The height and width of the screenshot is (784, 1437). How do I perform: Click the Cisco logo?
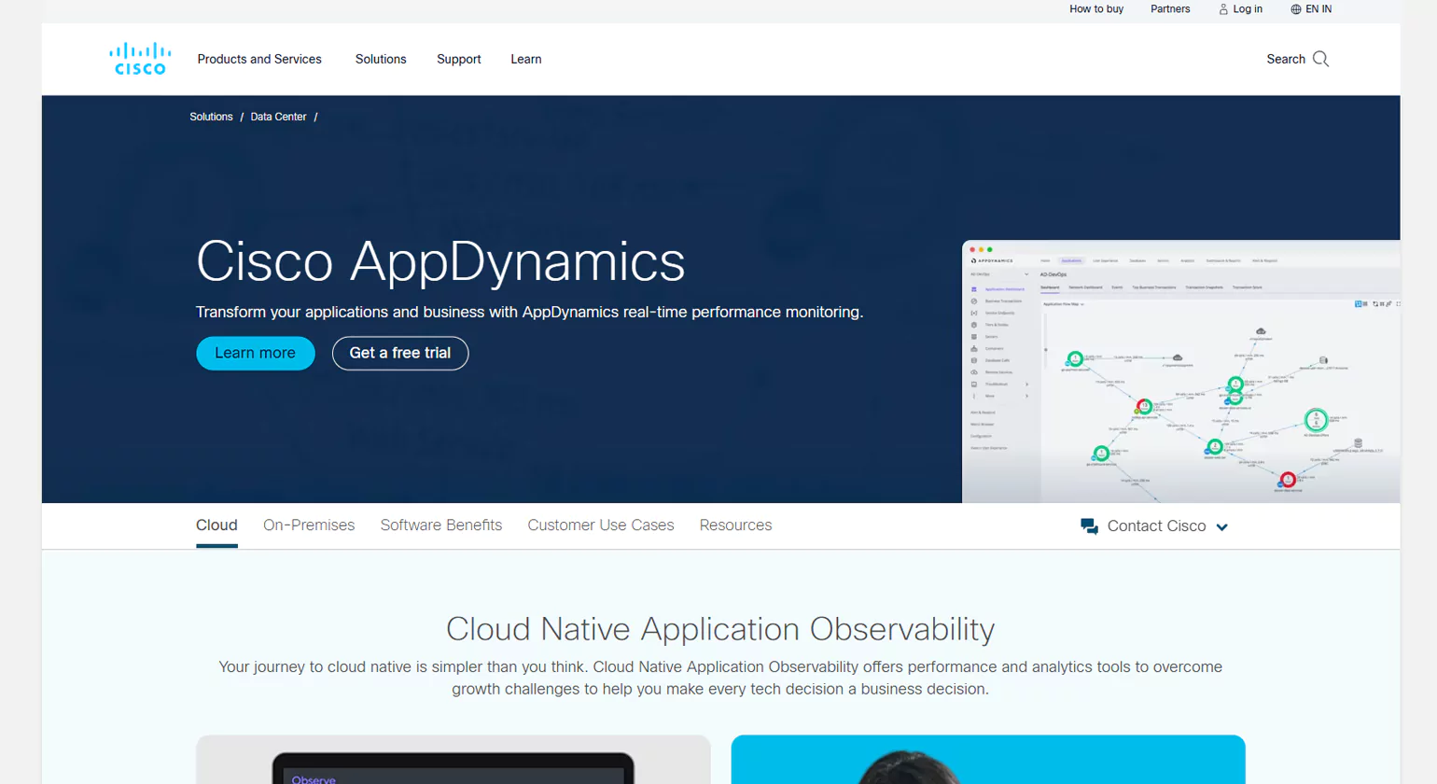(139, 58)
